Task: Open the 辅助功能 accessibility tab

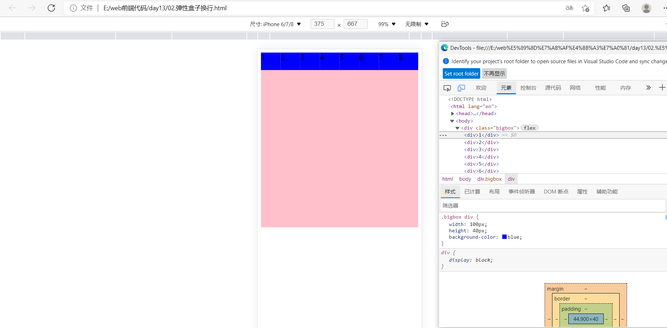Action: point(607,192)
